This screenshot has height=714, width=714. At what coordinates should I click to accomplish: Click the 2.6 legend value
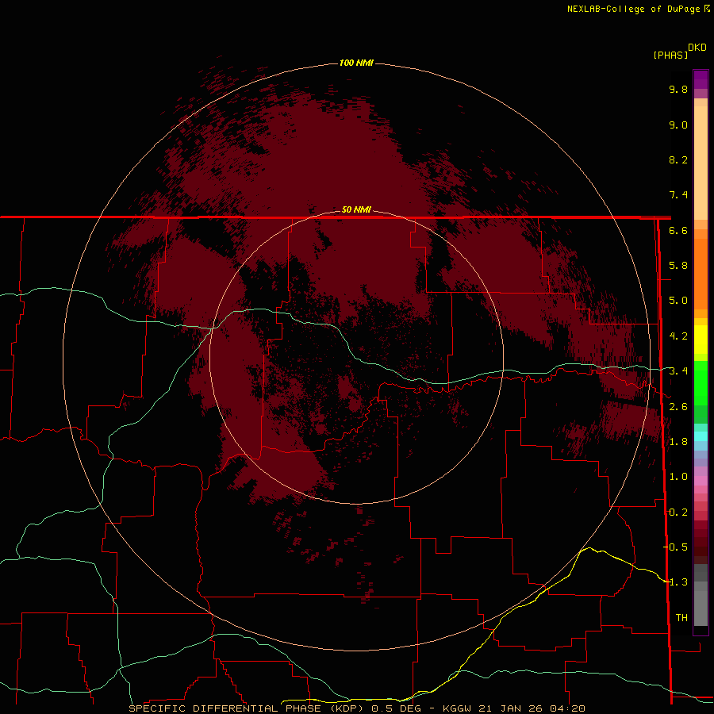pos(678,407)
